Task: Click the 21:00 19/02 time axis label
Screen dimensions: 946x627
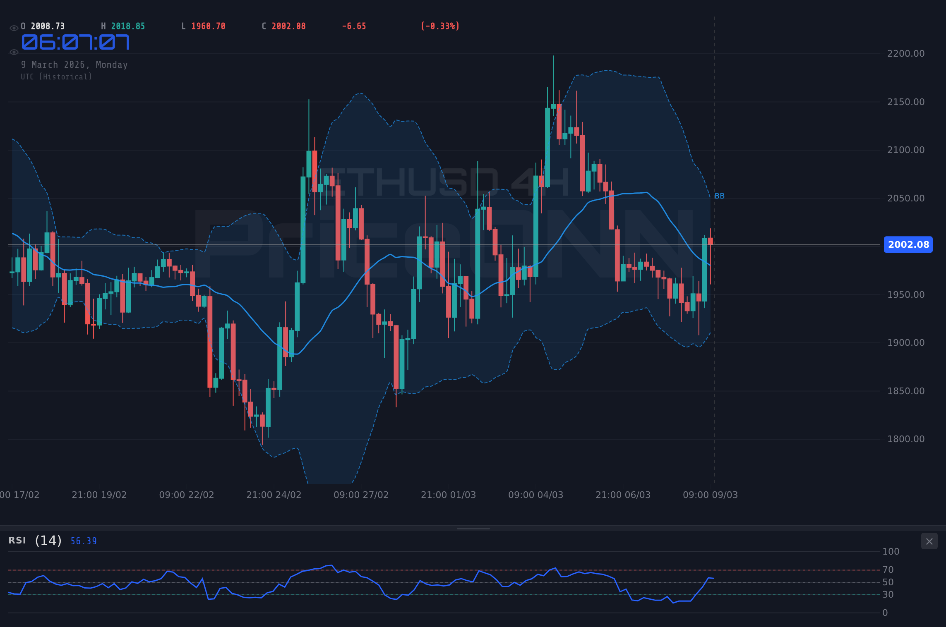Action: pyautogui.click(x=99, y=495)
